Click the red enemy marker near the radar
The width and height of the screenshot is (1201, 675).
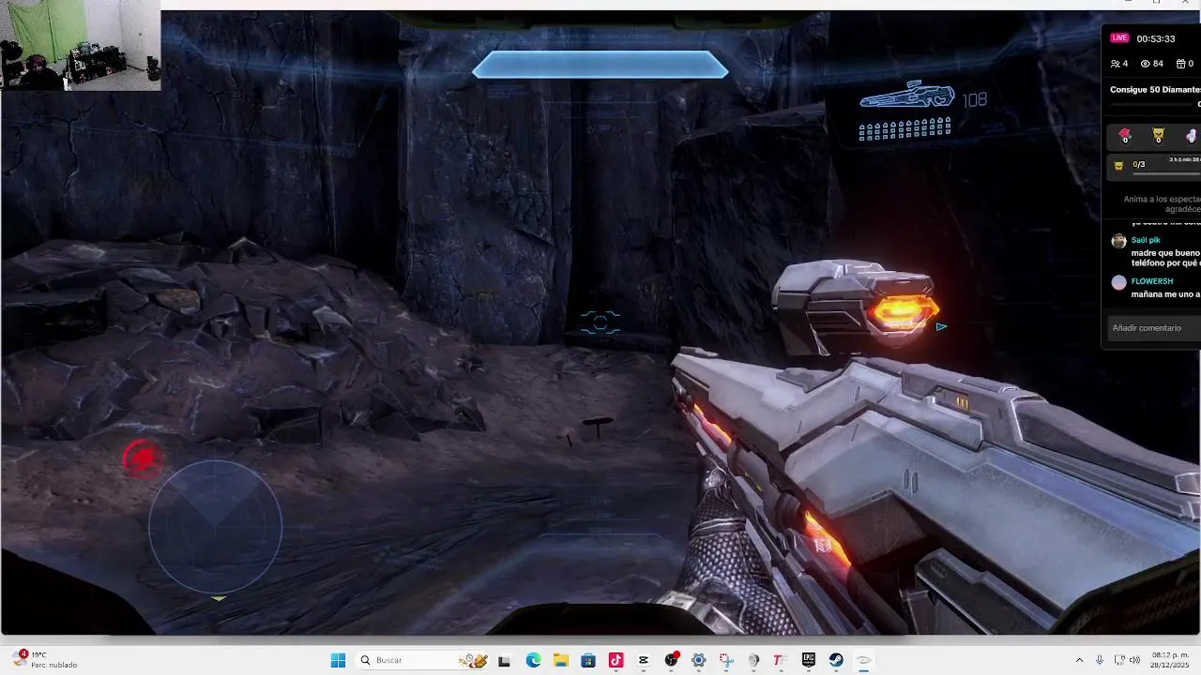click(x=143, y=458)
